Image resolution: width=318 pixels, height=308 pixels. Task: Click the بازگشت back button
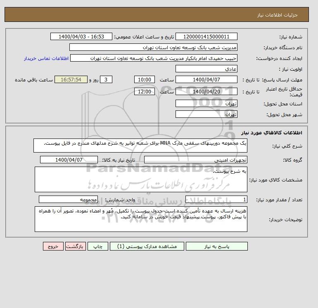[x=76, y=246]
